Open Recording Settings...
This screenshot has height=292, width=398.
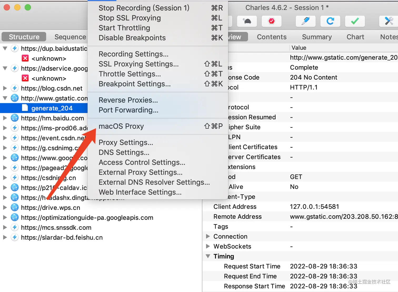click(158, 54)
